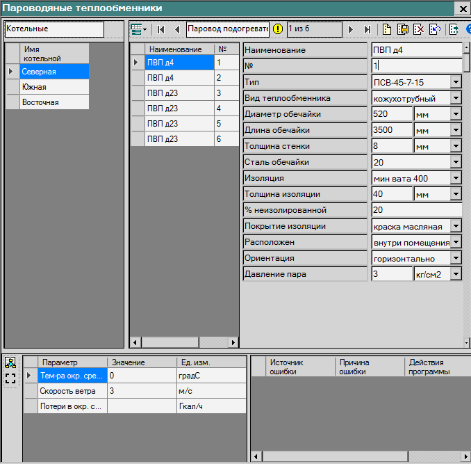
Task: Expand the Тип dropdown ПСВ-45-7-15
Action: (x=456, y=83)
